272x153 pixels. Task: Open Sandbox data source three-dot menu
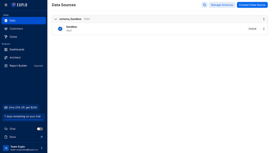point(263,29)
